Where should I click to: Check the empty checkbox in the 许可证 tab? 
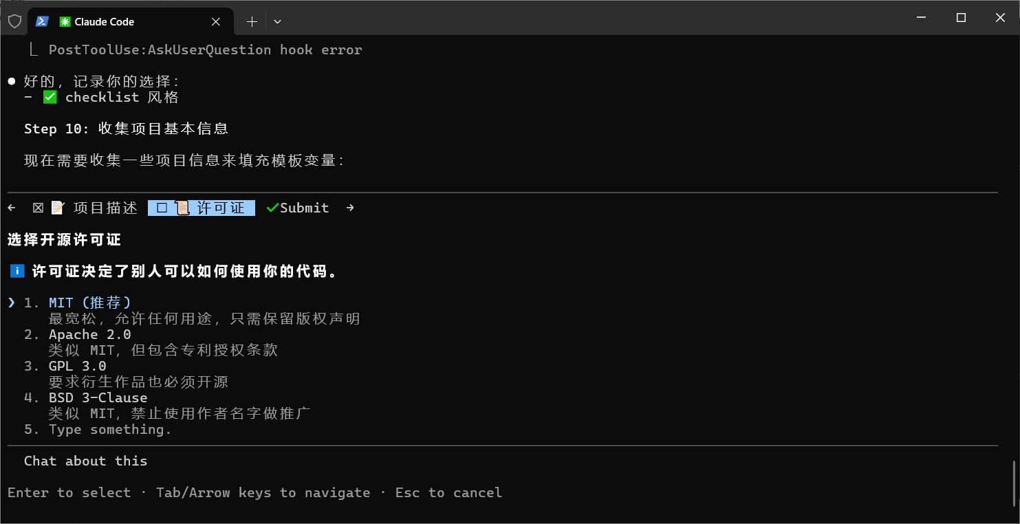coord(162,207)
